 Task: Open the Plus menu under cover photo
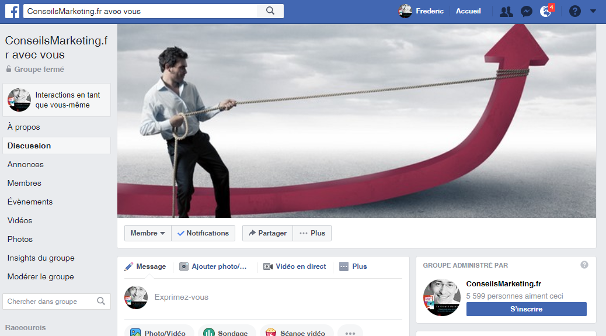click(312, 233)
